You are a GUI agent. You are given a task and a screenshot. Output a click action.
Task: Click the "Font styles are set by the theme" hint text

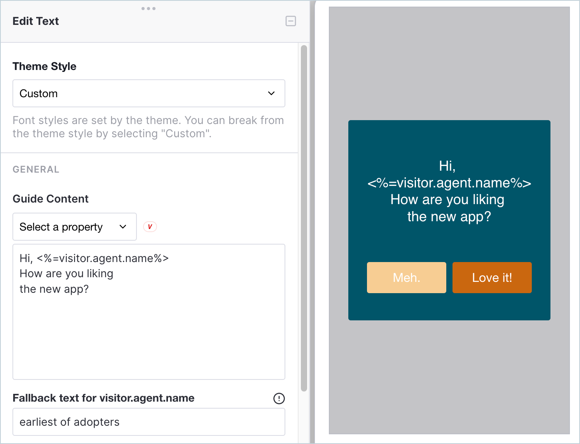pyautogui.click(x=148, y=127)
